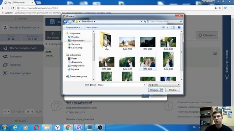Open the recent locations dropdown arrow
This screenshot has width=234, height=131.
click(x=73, y=22)
